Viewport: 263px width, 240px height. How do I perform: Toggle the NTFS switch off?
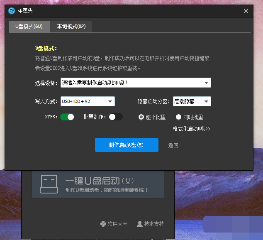click(67, 117)
